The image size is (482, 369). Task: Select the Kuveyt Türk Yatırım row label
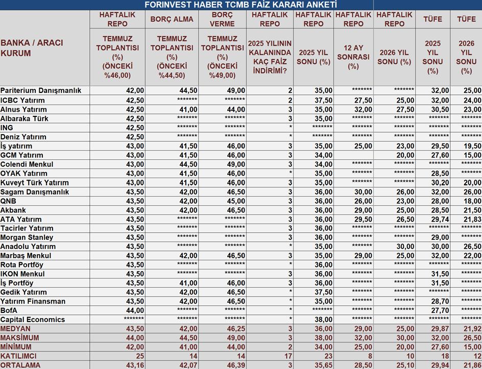pos(34,183)
